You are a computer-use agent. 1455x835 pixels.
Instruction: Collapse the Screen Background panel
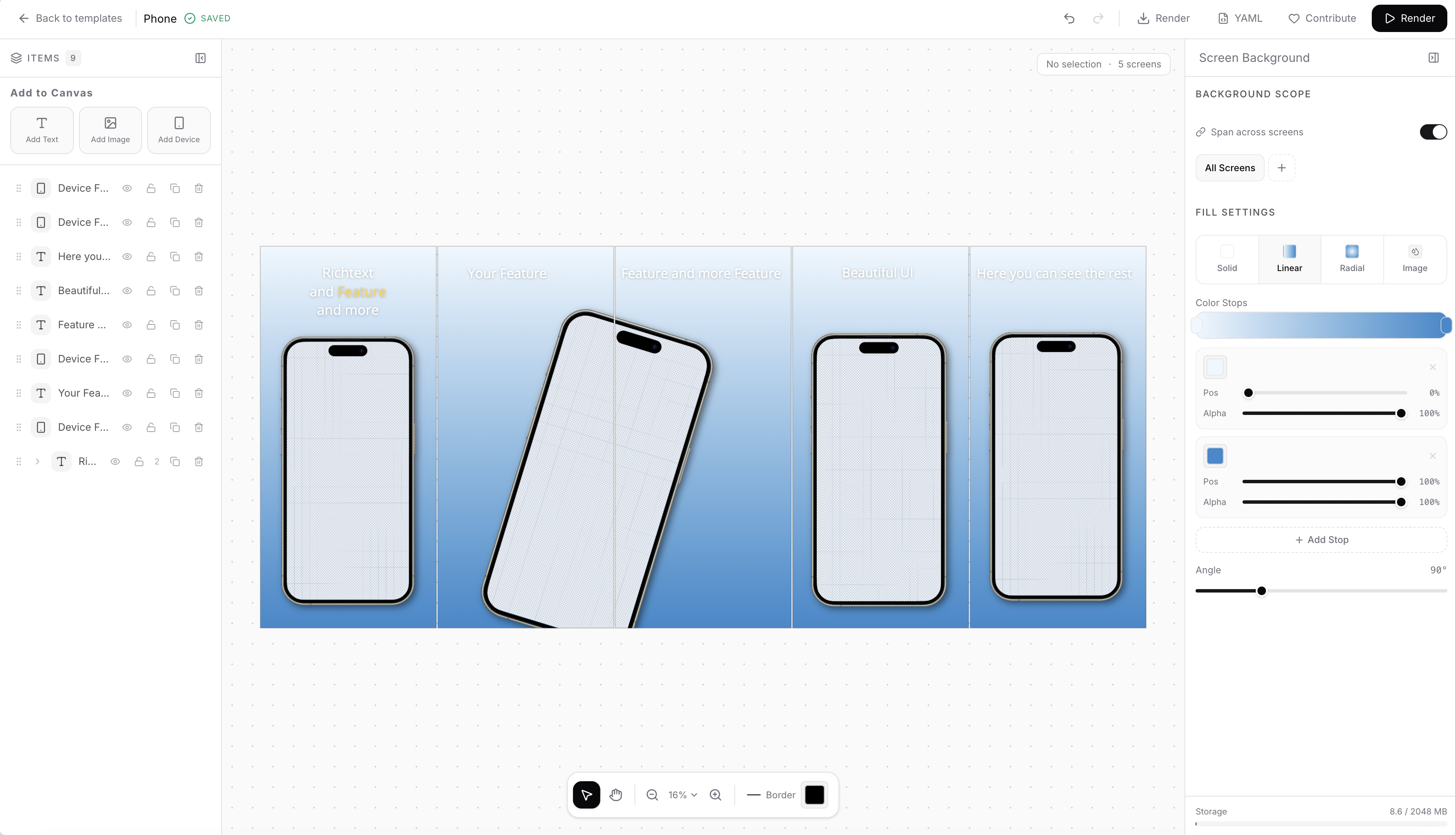(x=1433, y=58)
